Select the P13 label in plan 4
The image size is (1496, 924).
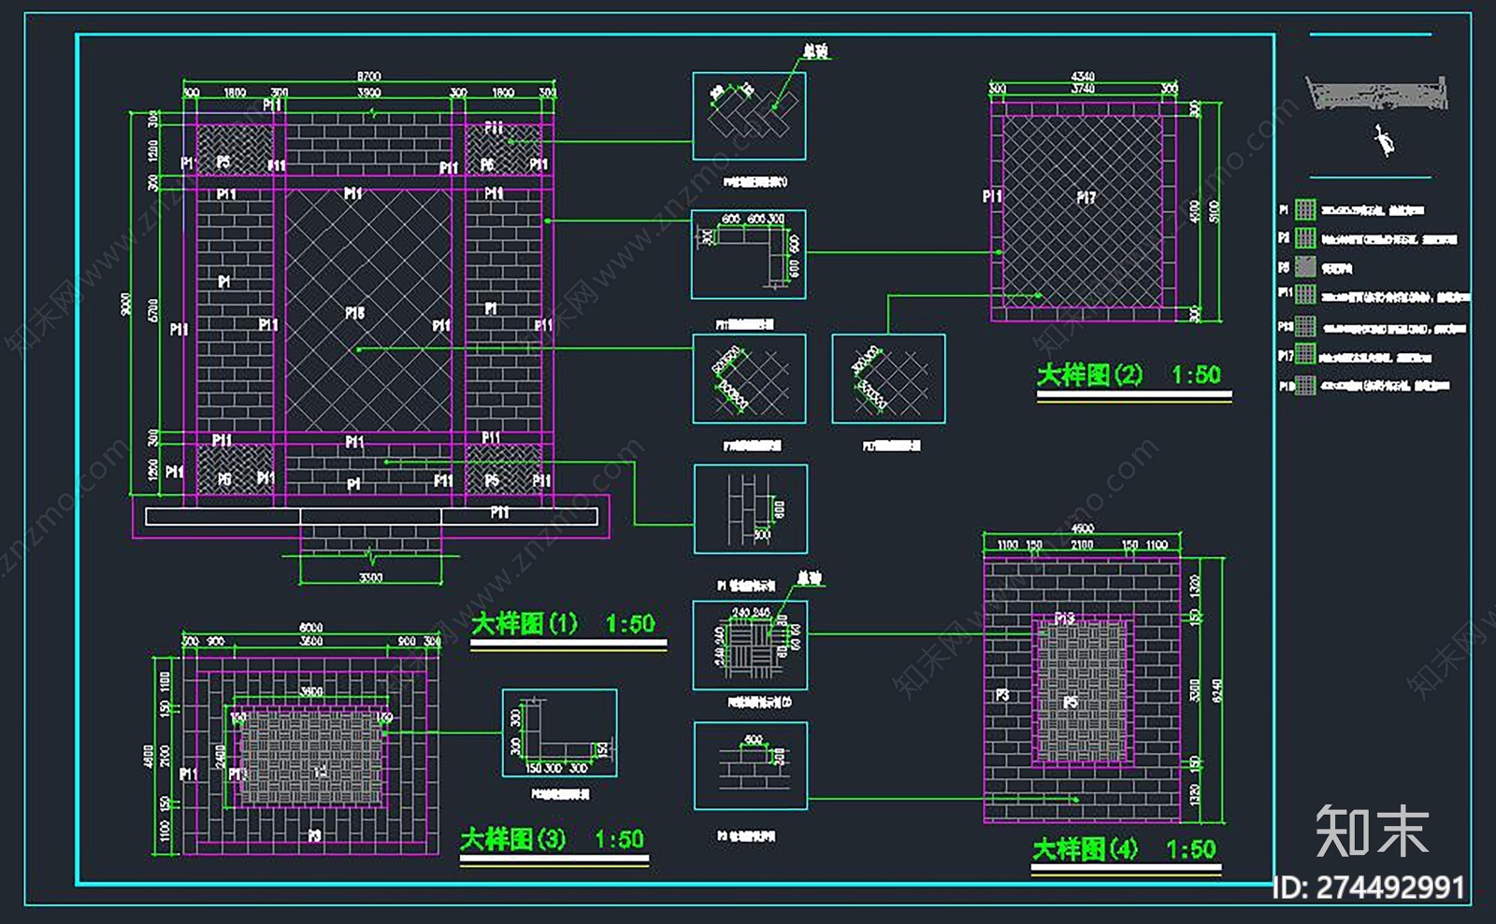tap(1064, 618)
